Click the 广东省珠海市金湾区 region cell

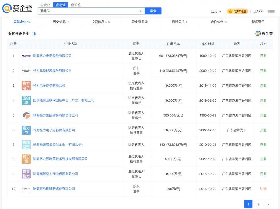pyautogui.click(x=237, y=71)
